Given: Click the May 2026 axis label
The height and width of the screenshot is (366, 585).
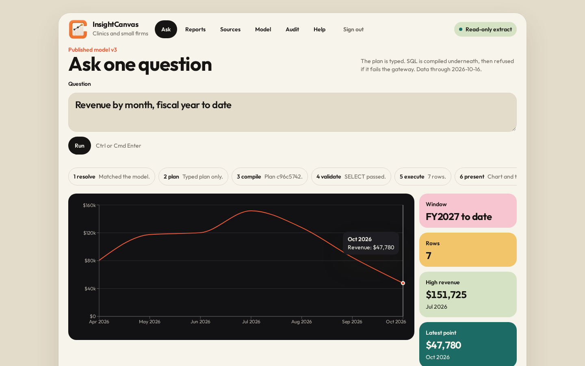Looking at the screenshot, I should (x=149, y=322).
